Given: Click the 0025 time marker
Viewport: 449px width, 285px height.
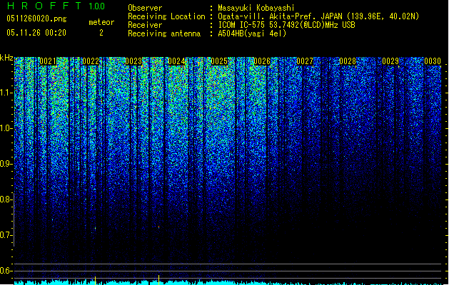Looking at the screenshot, I should 219,61.
